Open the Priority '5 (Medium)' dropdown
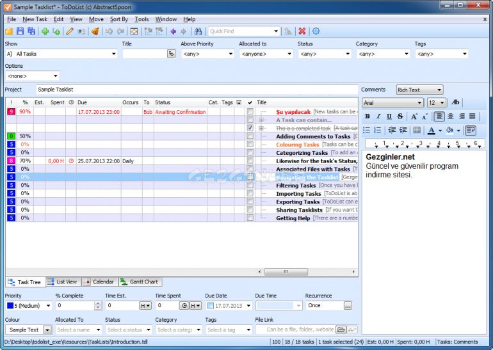Viewport: 493px width, 350px height. 48,305
